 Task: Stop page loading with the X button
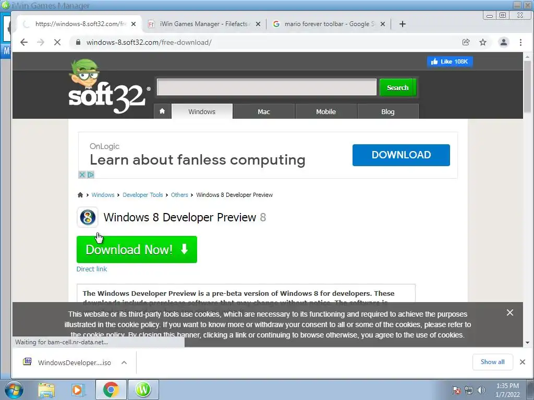[x=57, y=42]
